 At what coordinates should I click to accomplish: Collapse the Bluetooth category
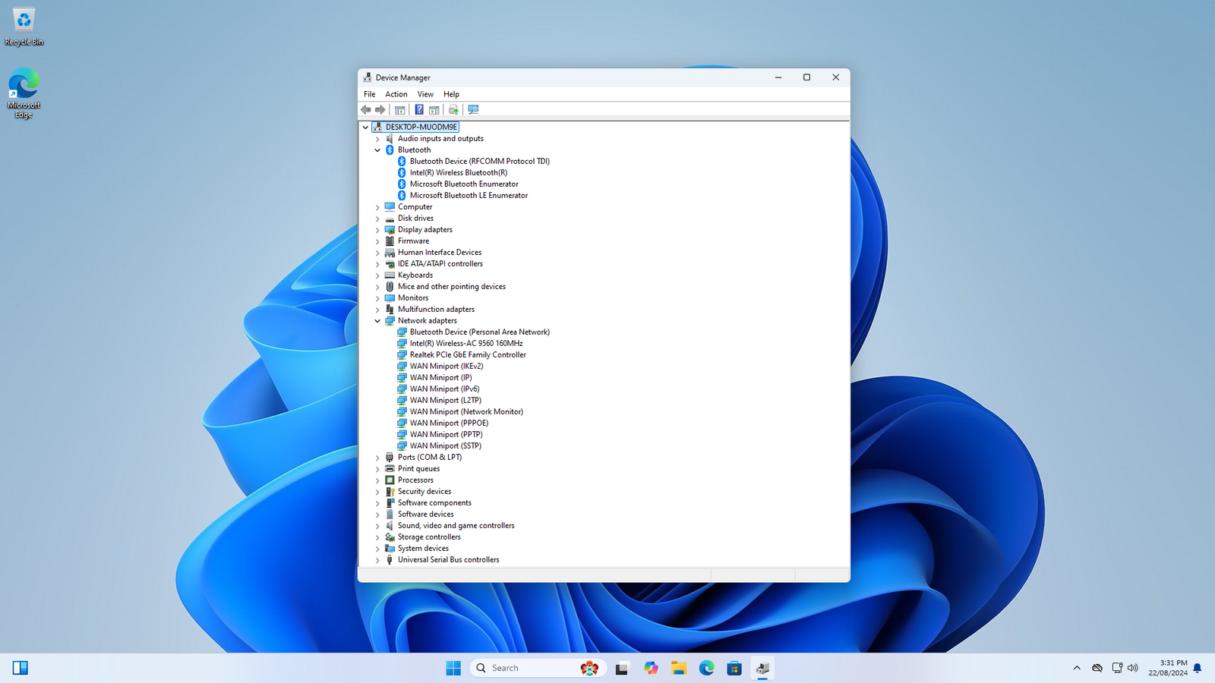click(377, 150)
